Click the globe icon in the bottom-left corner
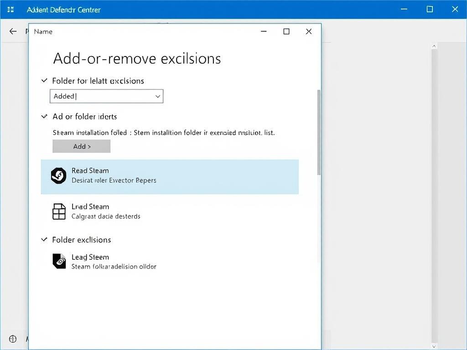467x350 pixels. click(13, 339)
